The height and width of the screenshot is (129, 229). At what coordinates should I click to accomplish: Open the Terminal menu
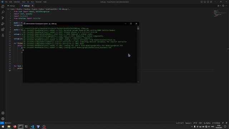(x=39, y=2)
